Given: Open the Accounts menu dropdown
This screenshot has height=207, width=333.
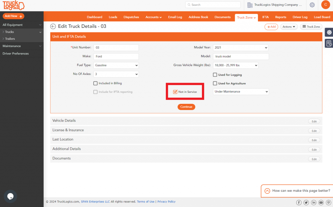Looking at the screenshot, I should pyautogui.click(x=153, y=17).
